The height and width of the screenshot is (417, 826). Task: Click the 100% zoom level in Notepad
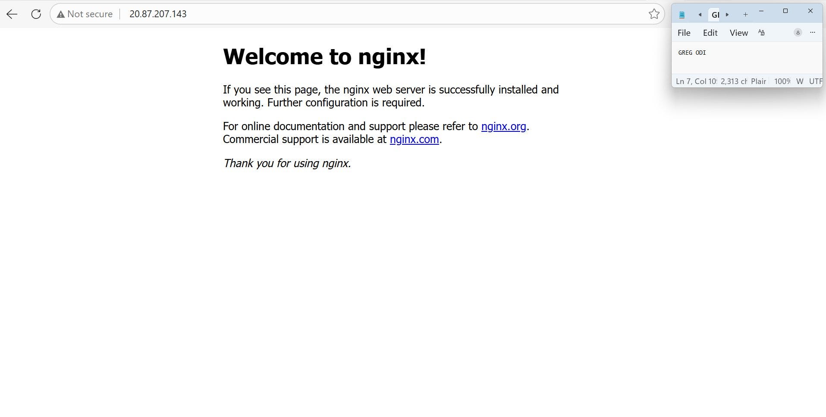(x=782, y=81)
